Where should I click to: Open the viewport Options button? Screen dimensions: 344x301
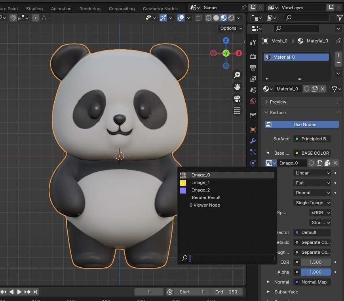(x=230, y=28)
